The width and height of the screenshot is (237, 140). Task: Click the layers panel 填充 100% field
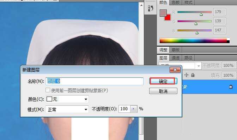(229, 75)
